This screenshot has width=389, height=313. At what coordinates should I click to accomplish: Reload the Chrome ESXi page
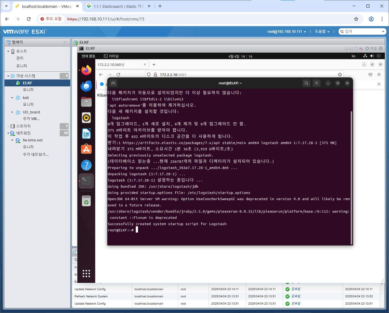point(29,19)
